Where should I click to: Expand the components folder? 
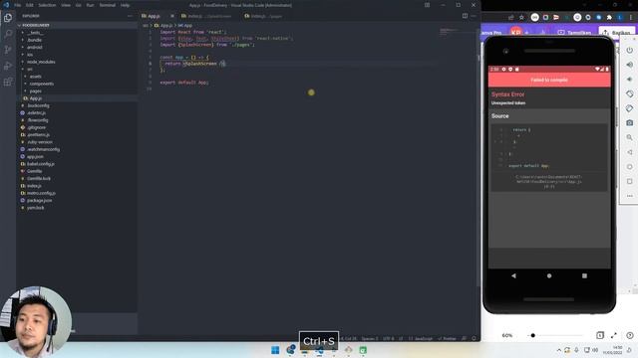[42, 84]
